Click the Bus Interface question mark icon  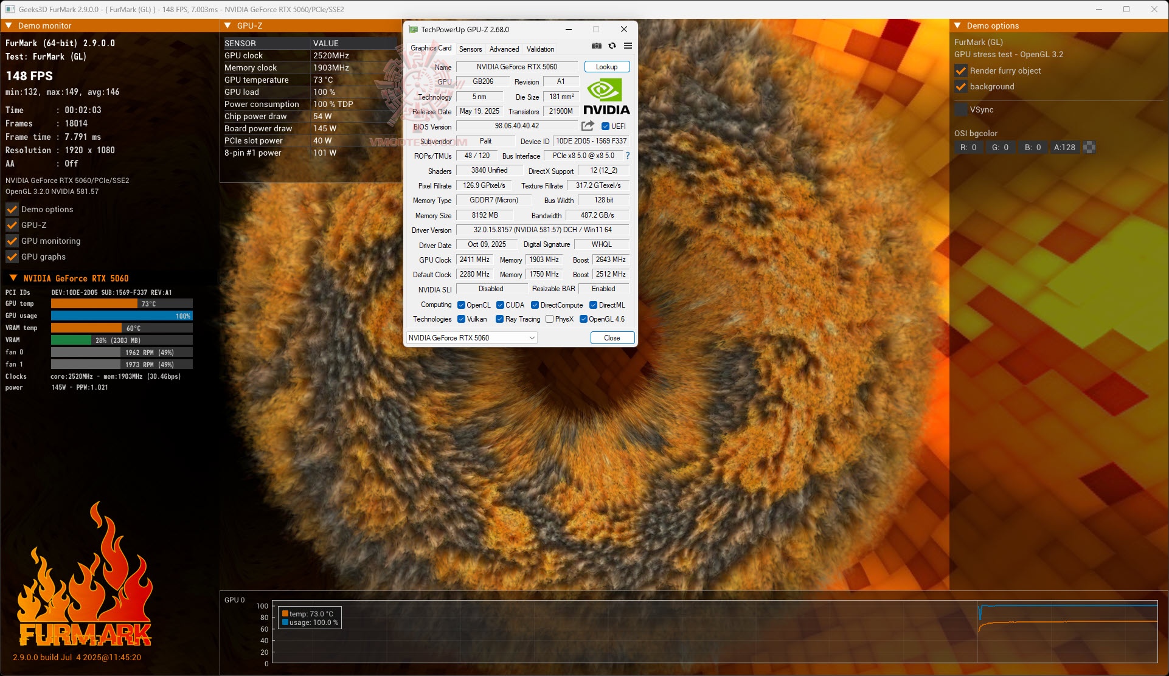pyautogui.click(x=628, y=156)
